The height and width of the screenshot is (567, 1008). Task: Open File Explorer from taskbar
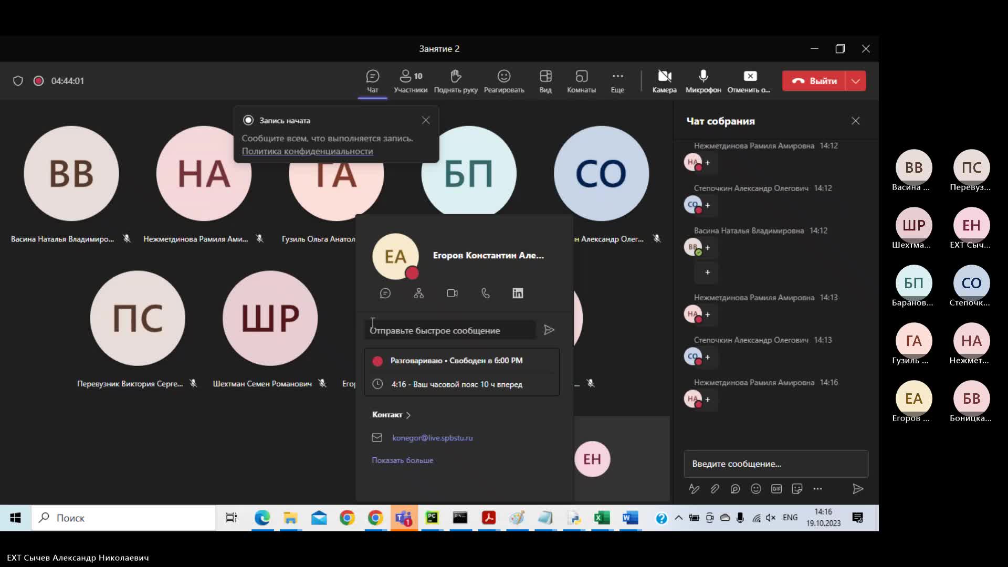coord(290,518)
